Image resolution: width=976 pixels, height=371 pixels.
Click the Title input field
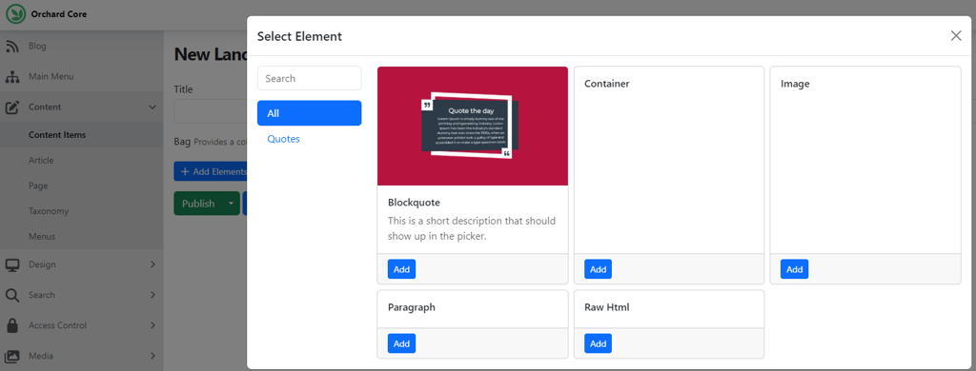tap(211, 110)
